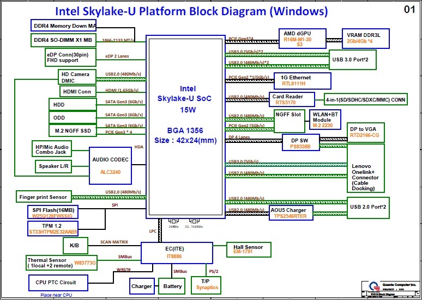This screenshot has height=300, width=422.
Task: Click the "USB 2.0 Port*2" block
Action: coord(368,207)
